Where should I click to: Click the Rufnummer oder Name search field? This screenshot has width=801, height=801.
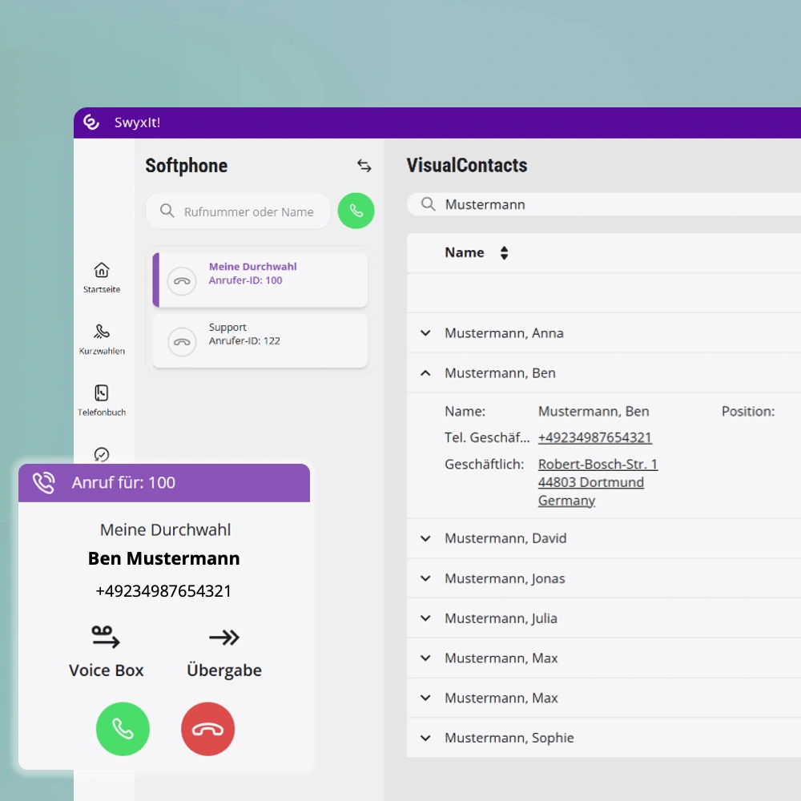[238, 211]
